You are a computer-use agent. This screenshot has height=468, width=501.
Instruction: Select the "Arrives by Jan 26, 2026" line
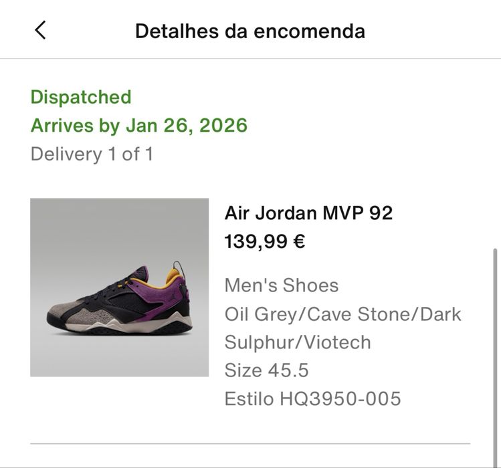[139, 125]
